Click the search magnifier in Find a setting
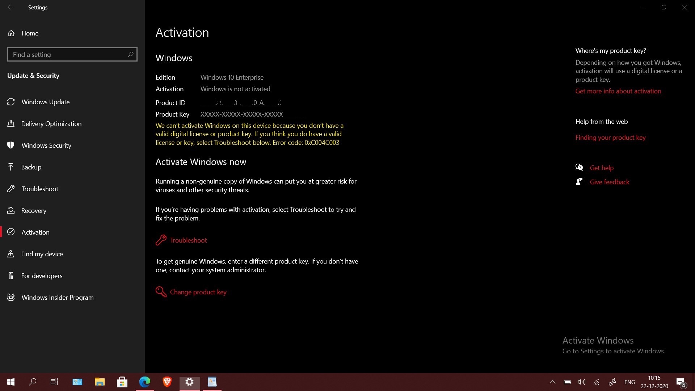 pos(131,54)
